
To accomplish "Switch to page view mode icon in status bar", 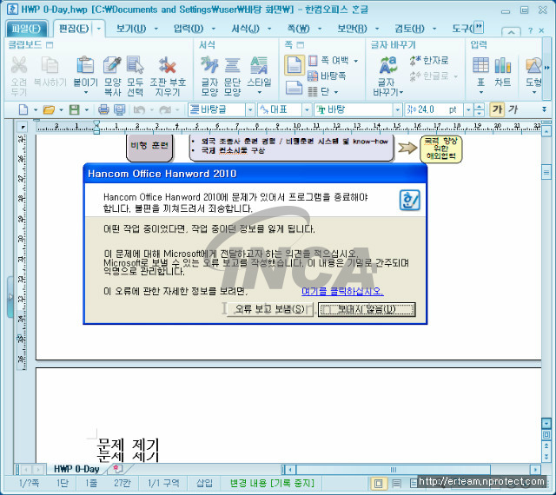I will coord(379,483).
